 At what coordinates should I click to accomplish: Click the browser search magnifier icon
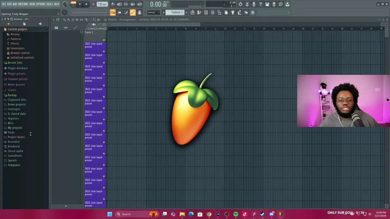tap(12, 19)
